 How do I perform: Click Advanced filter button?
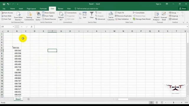tap(100, 19)
